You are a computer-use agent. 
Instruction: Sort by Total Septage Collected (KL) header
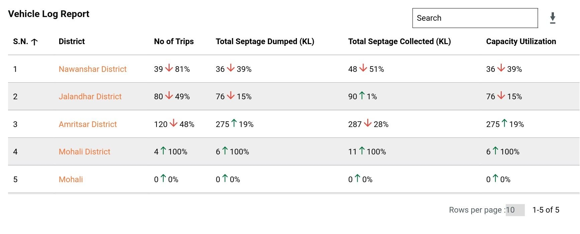pyautogui.click(x=399, y=41)
